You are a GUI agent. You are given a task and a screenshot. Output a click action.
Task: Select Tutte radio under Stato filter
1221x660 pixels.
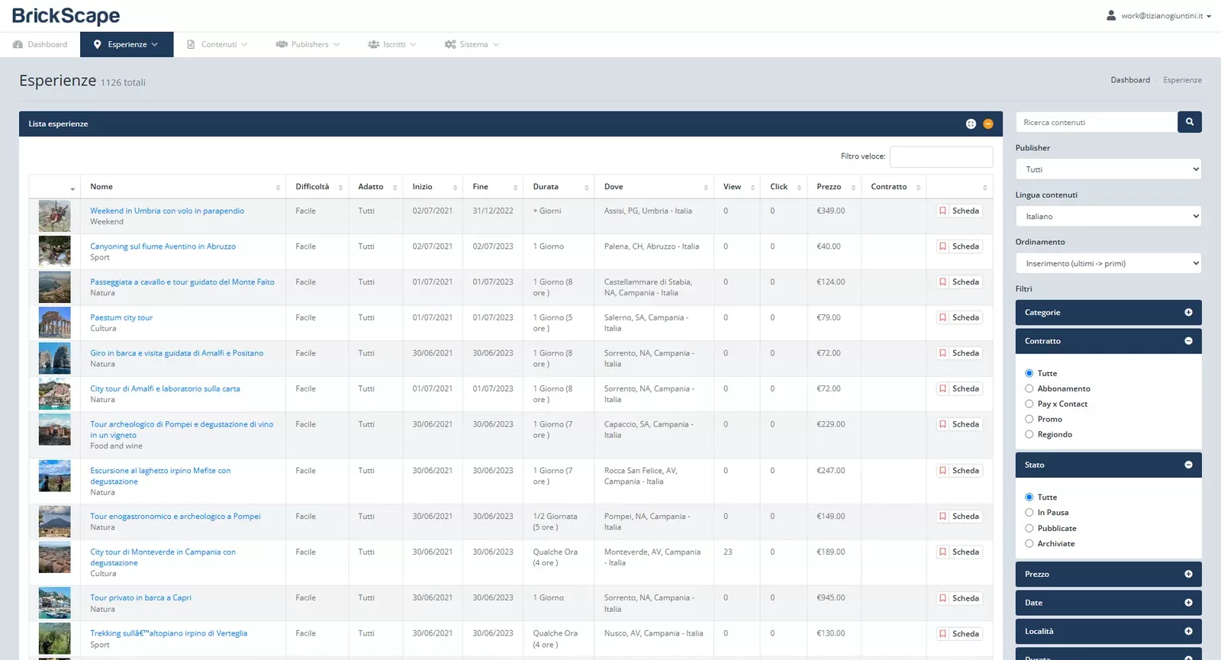pyautogui.click(x=1029, y=497)
